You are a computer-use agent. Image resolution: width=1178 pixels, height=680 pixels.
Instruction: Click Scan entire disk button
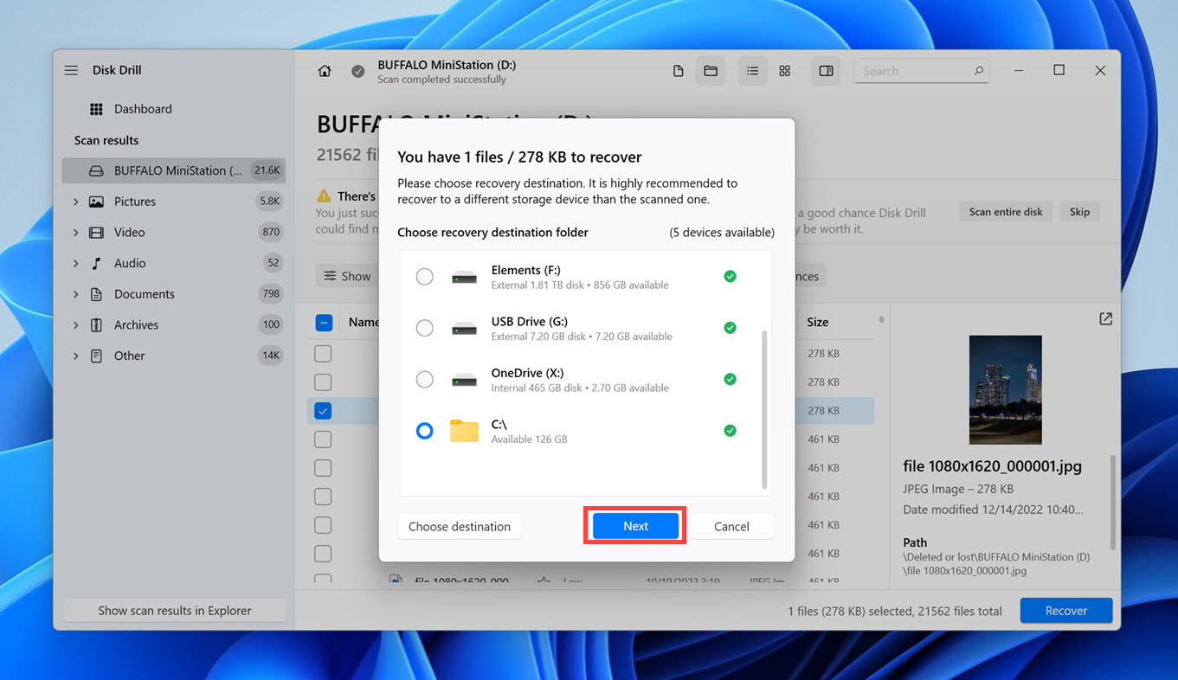pyautogui.click(x=1006, y=212)
